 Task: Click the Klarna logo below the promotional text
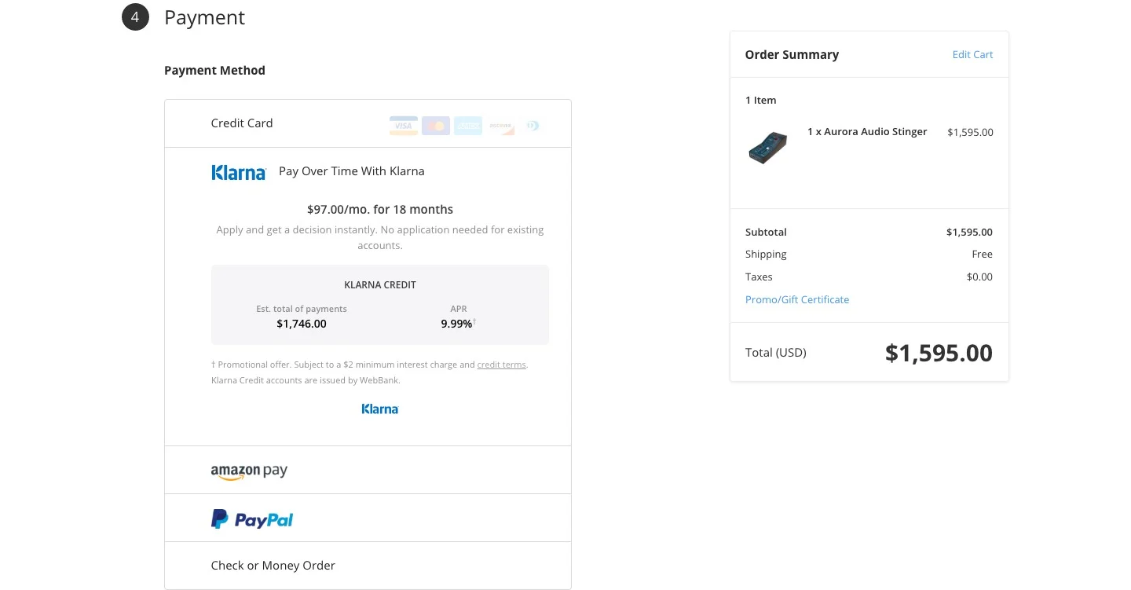tap(380, 409)
